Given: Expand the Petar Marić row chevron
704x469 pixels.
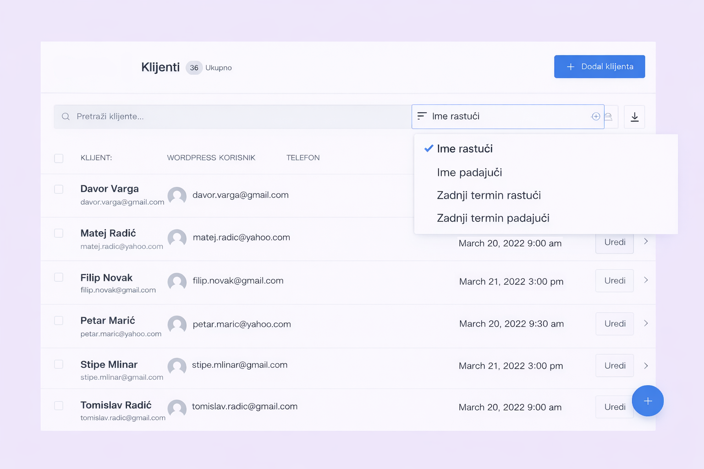Looking at the screenshot, I should 646,323.
